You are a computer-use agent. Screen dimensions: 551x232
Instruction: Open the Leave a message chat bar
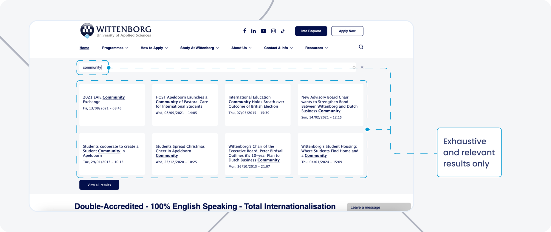(x=379, y=207)
